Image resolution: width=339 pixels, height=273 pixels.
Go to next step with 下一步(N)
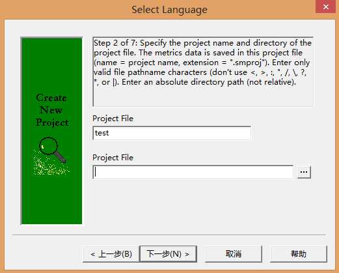pyautogui.click(x=169, y=254)
